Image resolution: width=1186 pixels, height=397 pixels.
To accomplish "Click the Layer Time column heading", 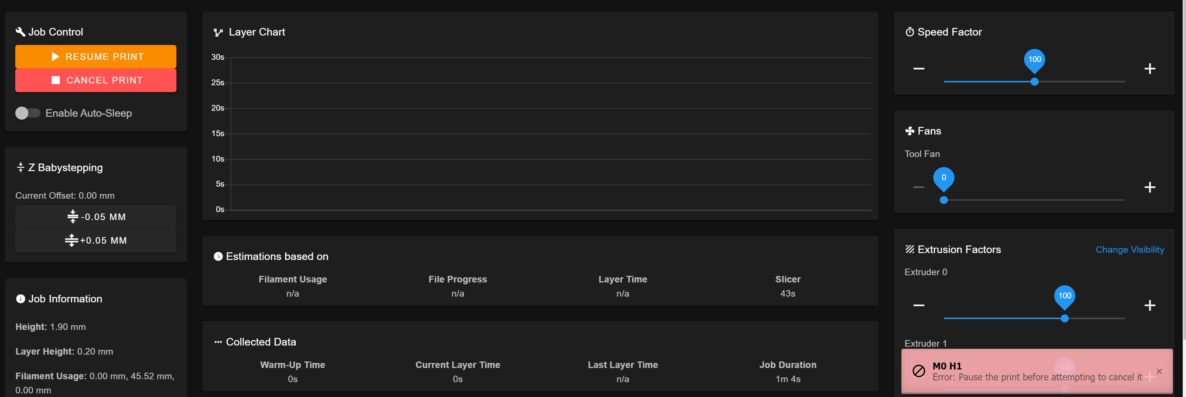I will (x=623, y=279).
